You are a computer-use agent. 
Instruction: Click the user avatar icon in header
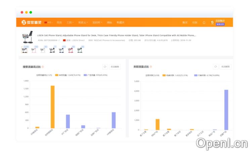click(x=212, y=22)
